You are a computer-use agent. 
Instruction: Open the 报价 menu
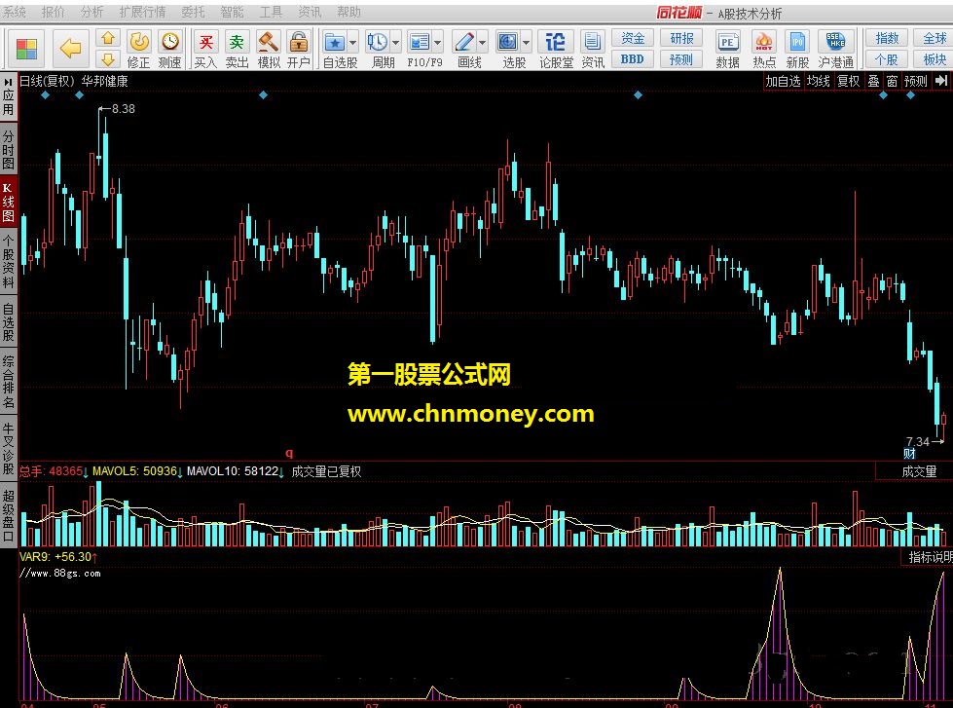pos(53,12)
